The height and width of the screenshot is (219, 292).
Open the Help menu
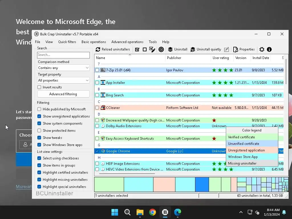coord(166,42)
